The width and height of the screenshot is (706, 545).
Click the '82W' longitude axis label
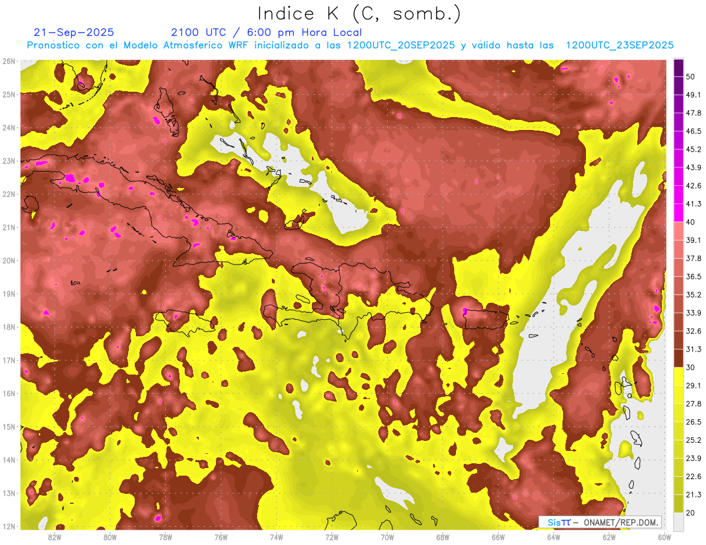tap(55, 537)
